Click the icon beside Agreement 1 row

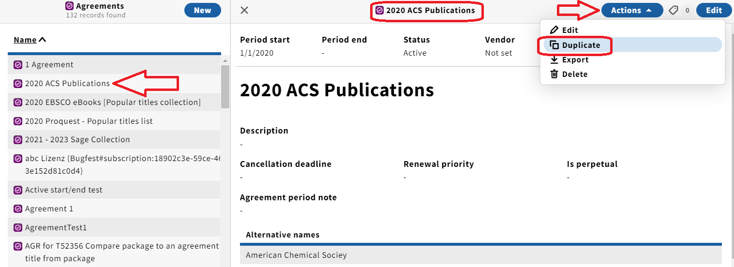(x=18, y=209)
